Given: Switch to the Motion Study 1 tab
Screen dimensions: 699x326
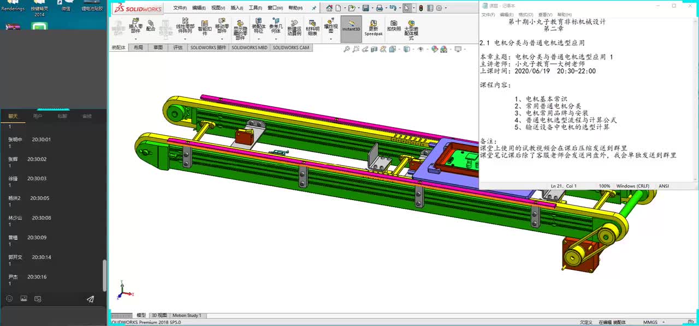Looking at the screenshot, I should tap(187, 315).
